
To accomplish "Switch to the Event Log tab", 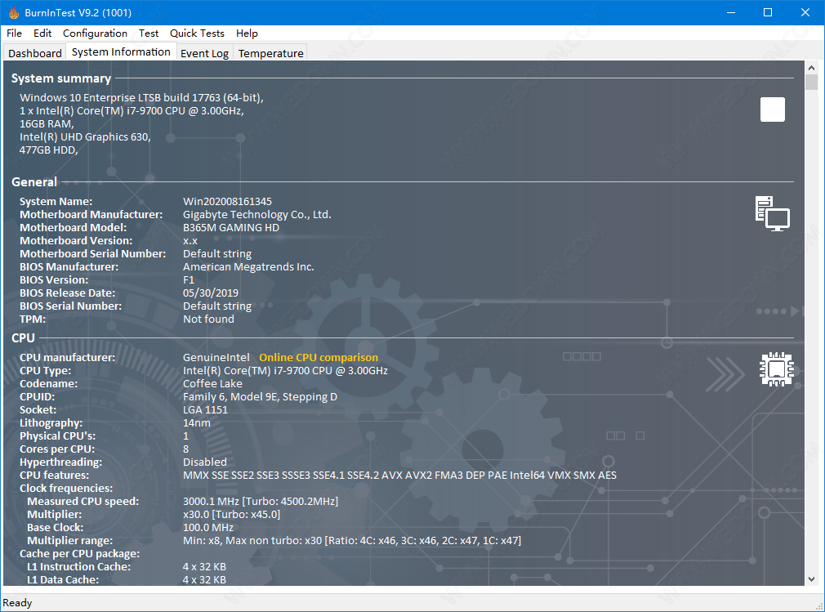I will pos(205,53).
